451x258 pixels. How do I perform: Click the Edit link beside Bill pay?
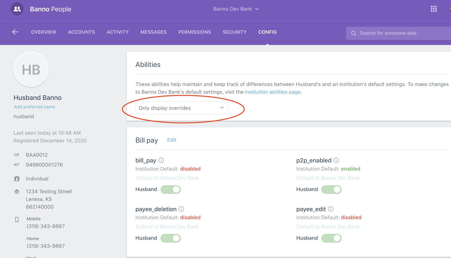(172, 140)
